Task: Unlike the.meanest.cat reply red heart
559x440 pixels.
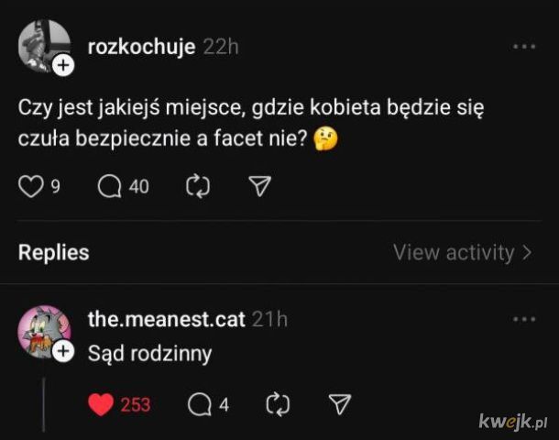Action: (x=102, y=404)
